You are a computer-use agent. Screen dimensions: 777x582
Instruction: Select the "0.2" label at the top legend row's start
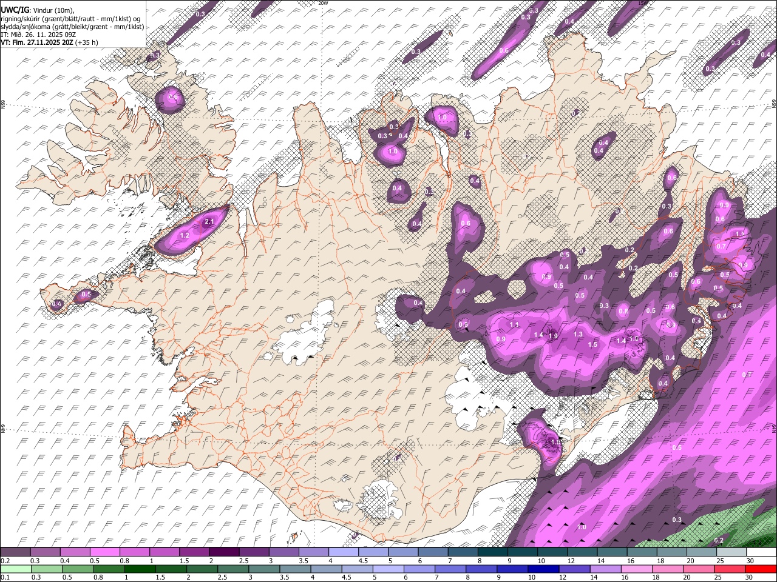tap(4, 560)
